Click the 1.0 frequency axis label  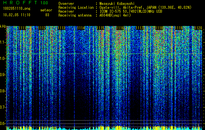pyautogui.click(x=3, y=58)
